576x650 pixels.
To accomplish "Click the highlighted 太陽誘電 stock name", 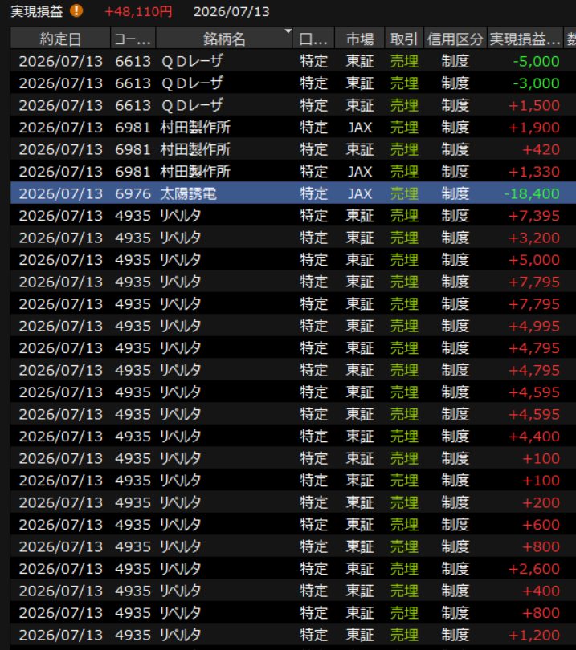I will (x=189, y=193).
